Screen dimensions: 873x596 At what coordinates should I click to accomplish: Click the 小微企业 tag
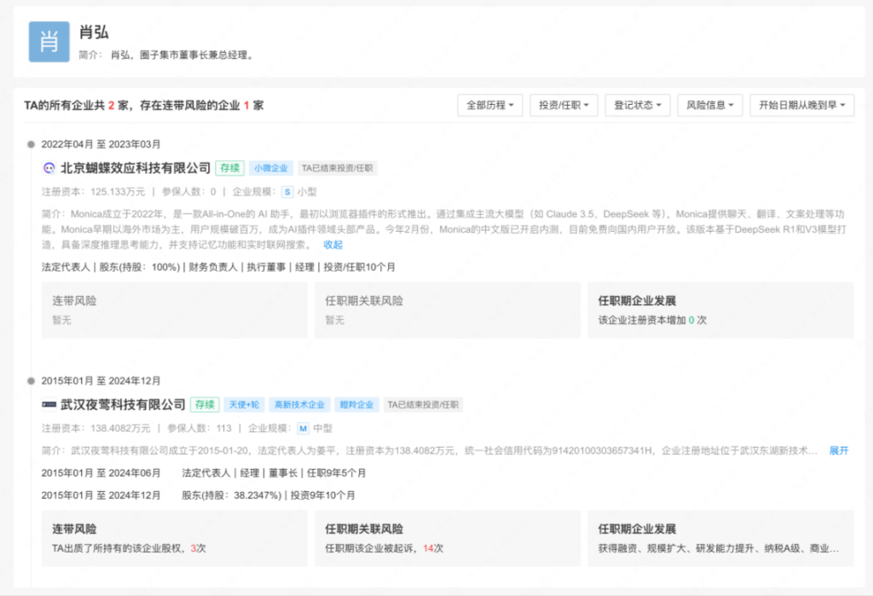[x=270, y=168]
